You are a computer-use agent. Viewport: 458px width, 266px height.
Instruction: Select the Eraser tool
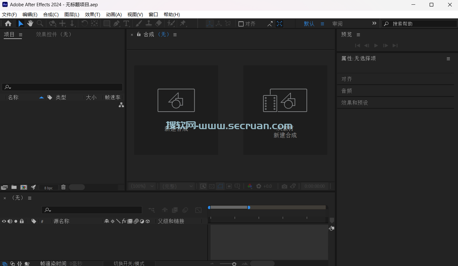click(158, 23)
